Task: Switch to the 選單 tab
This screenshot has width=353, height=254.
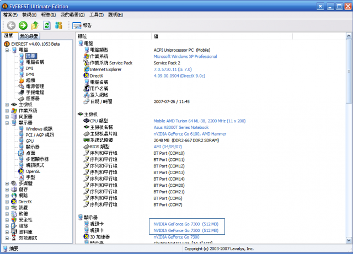Action: [x=9, y=36]
